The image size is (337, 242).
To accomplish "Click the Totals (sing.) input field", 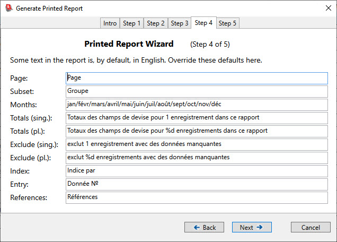I will tap(197, 118).
